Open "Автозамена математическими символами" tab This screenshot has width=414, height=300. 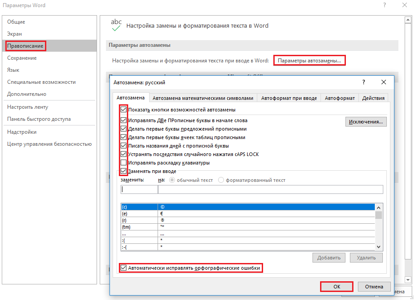[x=203, y=98]
